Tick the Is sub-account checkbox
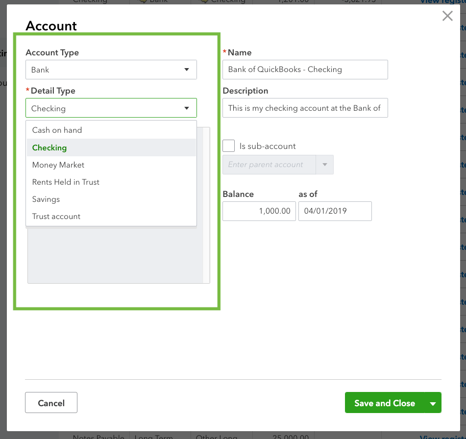Viewport: 466px width, 439px height. (x=228, y=146)
